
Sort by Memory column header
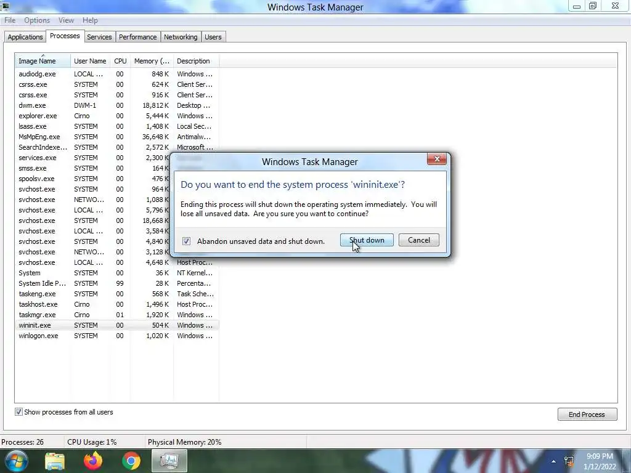(152, 61)
